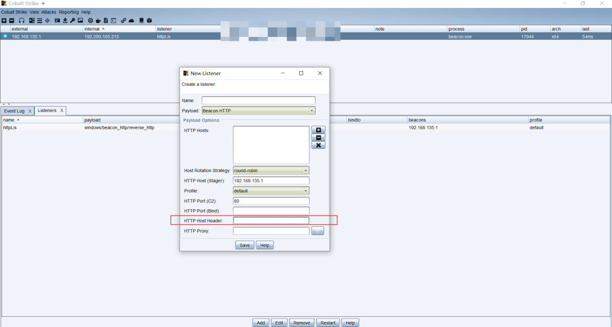
Task: Open HTTP Proxy settings with ellipsis button
Action: (x=318, y=231)
